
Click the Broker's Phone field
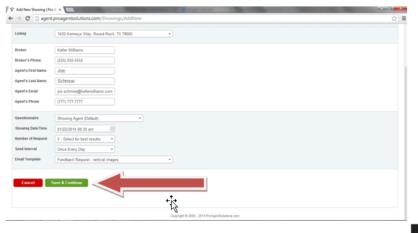85,60
